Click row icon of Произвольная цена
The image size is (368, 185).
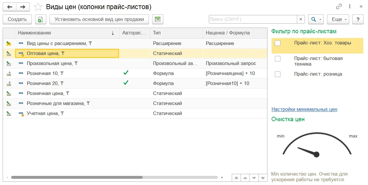pos(9,64)
